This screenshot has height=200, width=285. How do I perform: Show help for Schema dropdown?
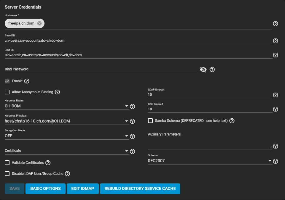pyautogui.click(x=276, y=161)
